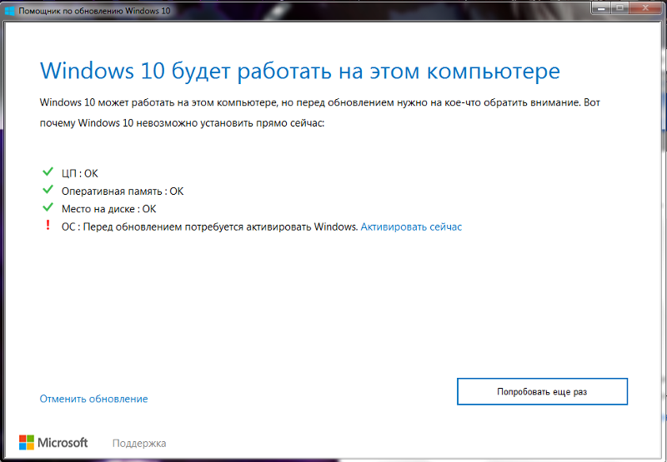Screen dimensions: 667x462
Task: Open the "Поддержка" link
Action: coord(139,444)
